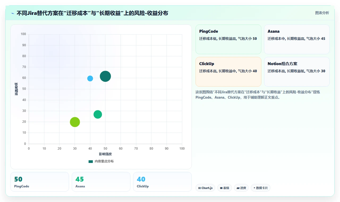Click the 内容重点分布 legend label
The height and width of the screenshot is (202, 340).
(x=104, y=161)
